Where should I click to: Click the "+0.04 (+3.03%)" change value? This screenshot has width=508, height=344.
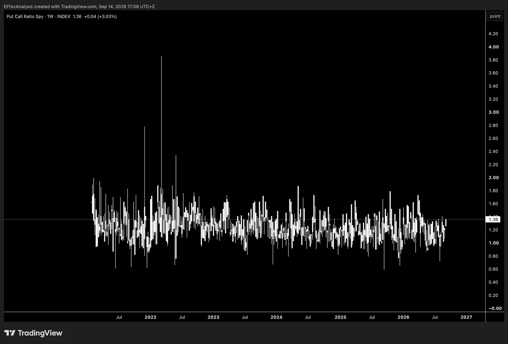[100, 17]
